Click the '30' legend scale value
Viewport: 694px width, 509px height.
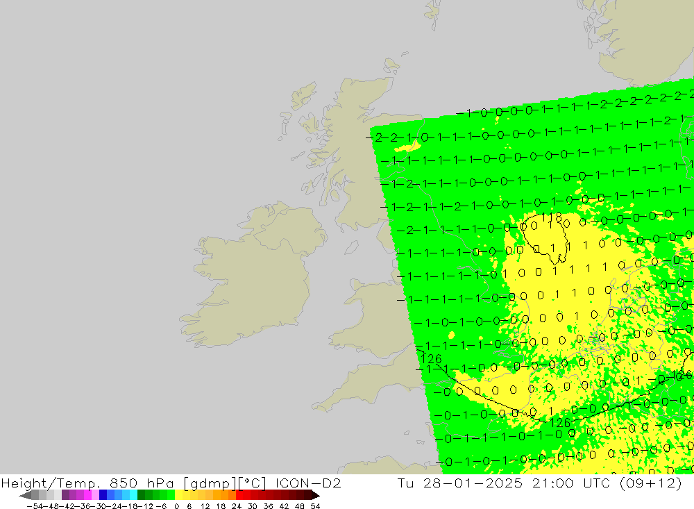(x=253, y=506)
